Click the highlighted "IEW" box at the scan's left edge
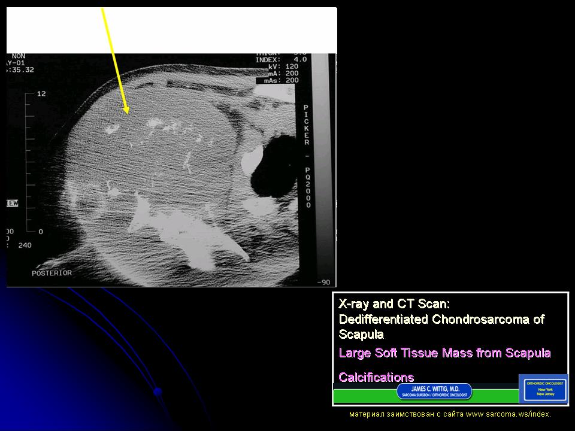 tap(12, 204)
